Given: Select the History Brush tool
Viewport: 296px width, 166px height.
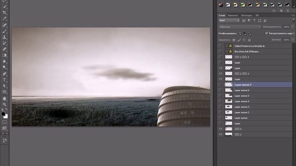Looking at the screenshot, I should tap(5, 43).
